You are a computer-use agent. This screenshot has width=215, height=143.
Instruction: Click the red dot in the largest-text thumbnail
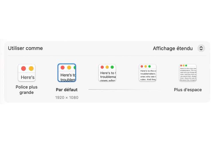coord(24,69)
